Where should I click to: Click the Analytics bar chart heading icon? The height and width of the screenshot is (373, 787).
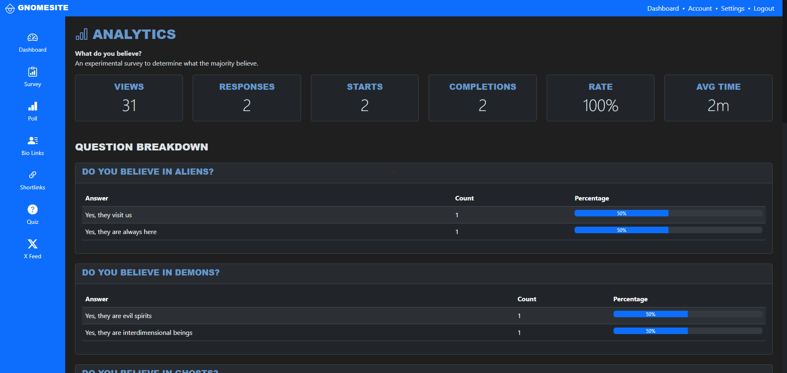pos(82,34)
